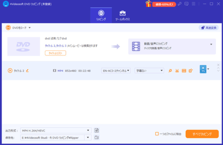Open the effect enhancement wand icon

170,71
